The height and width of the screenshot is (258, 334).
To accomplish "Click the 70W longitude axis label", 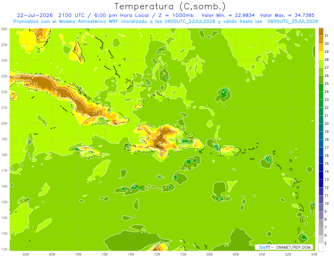I will click(x=183, y=254).
